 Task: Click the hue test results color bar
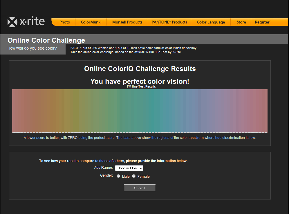click(x=140, y=111)
